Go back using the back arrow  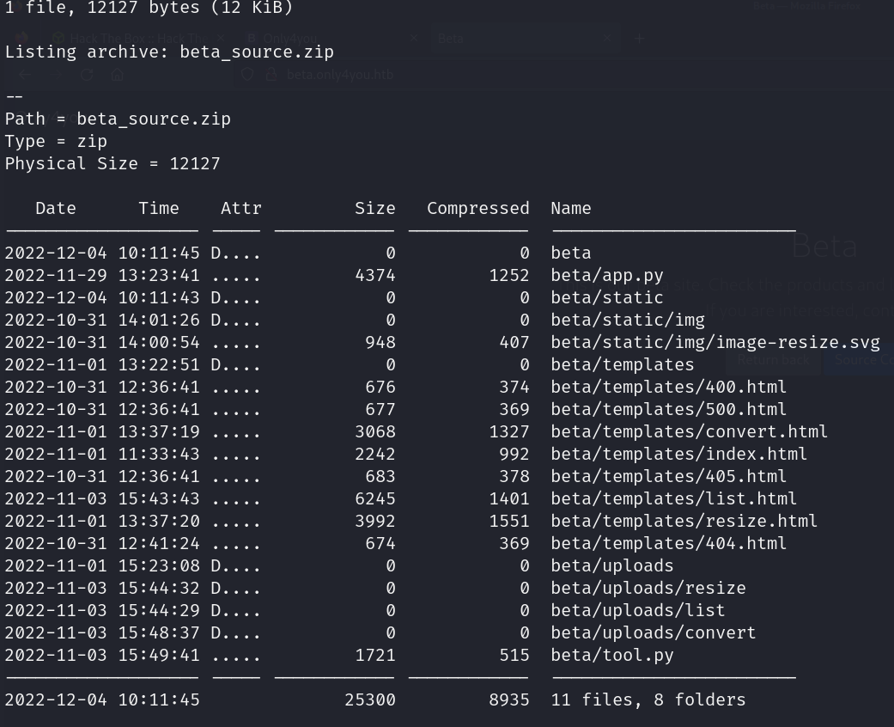[x=23, y=75]
